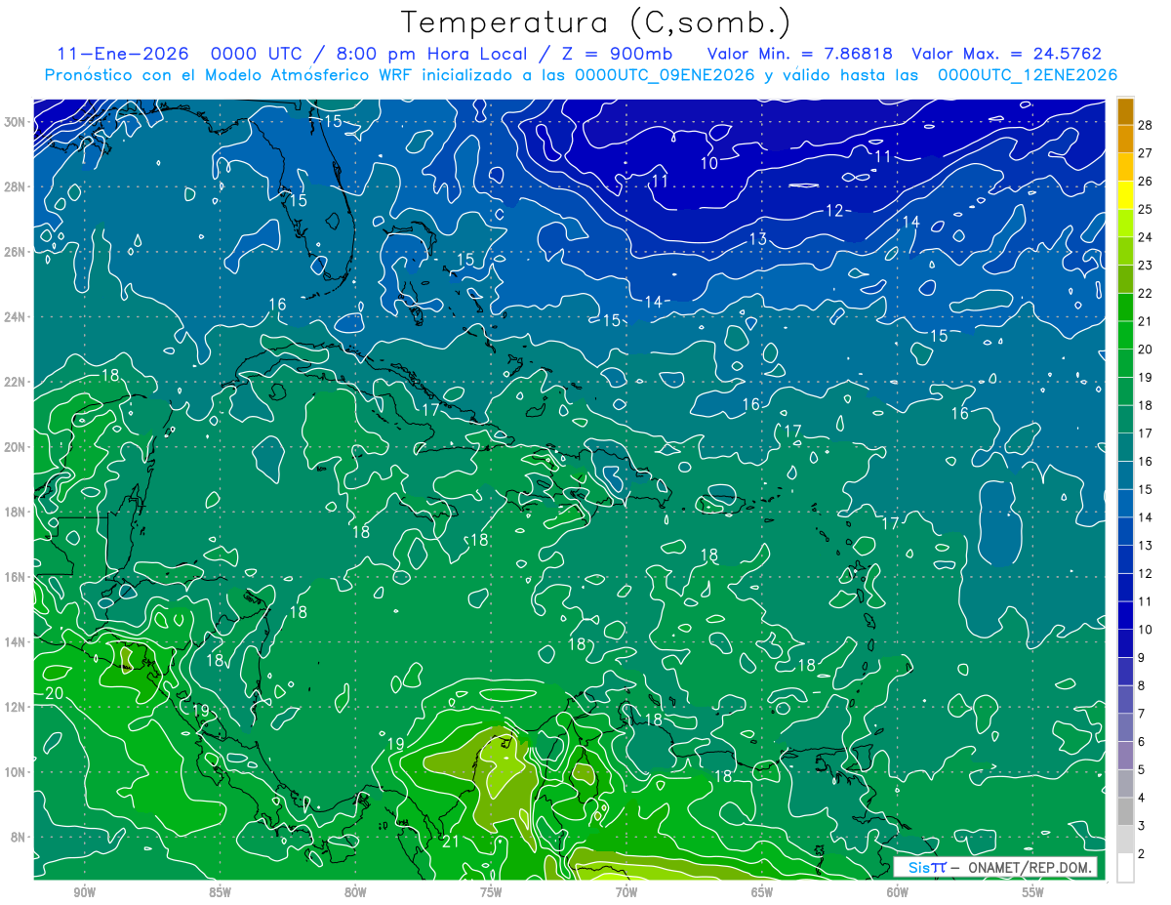Click the '75W' longitude axis label
This screenshot has height=905, width=1171.
click(x=491, y=893)
